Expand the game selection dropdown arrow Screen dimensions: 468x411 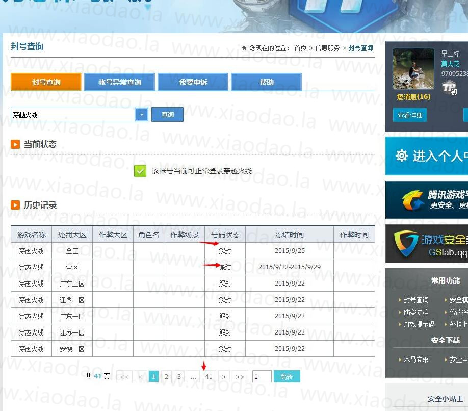coord(142,115)
